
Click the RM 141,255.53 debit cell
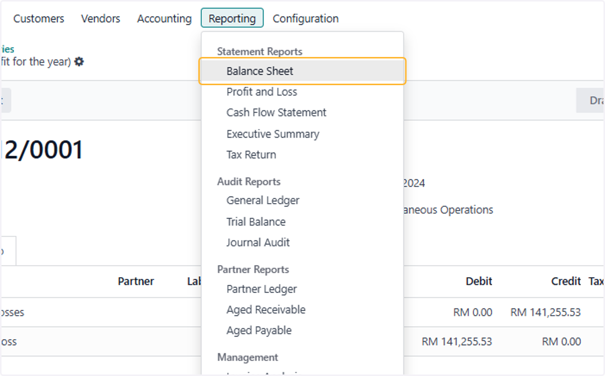pos(457,342)
